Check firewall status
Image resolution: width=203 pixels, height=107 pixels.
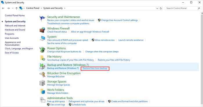[57, 32]
